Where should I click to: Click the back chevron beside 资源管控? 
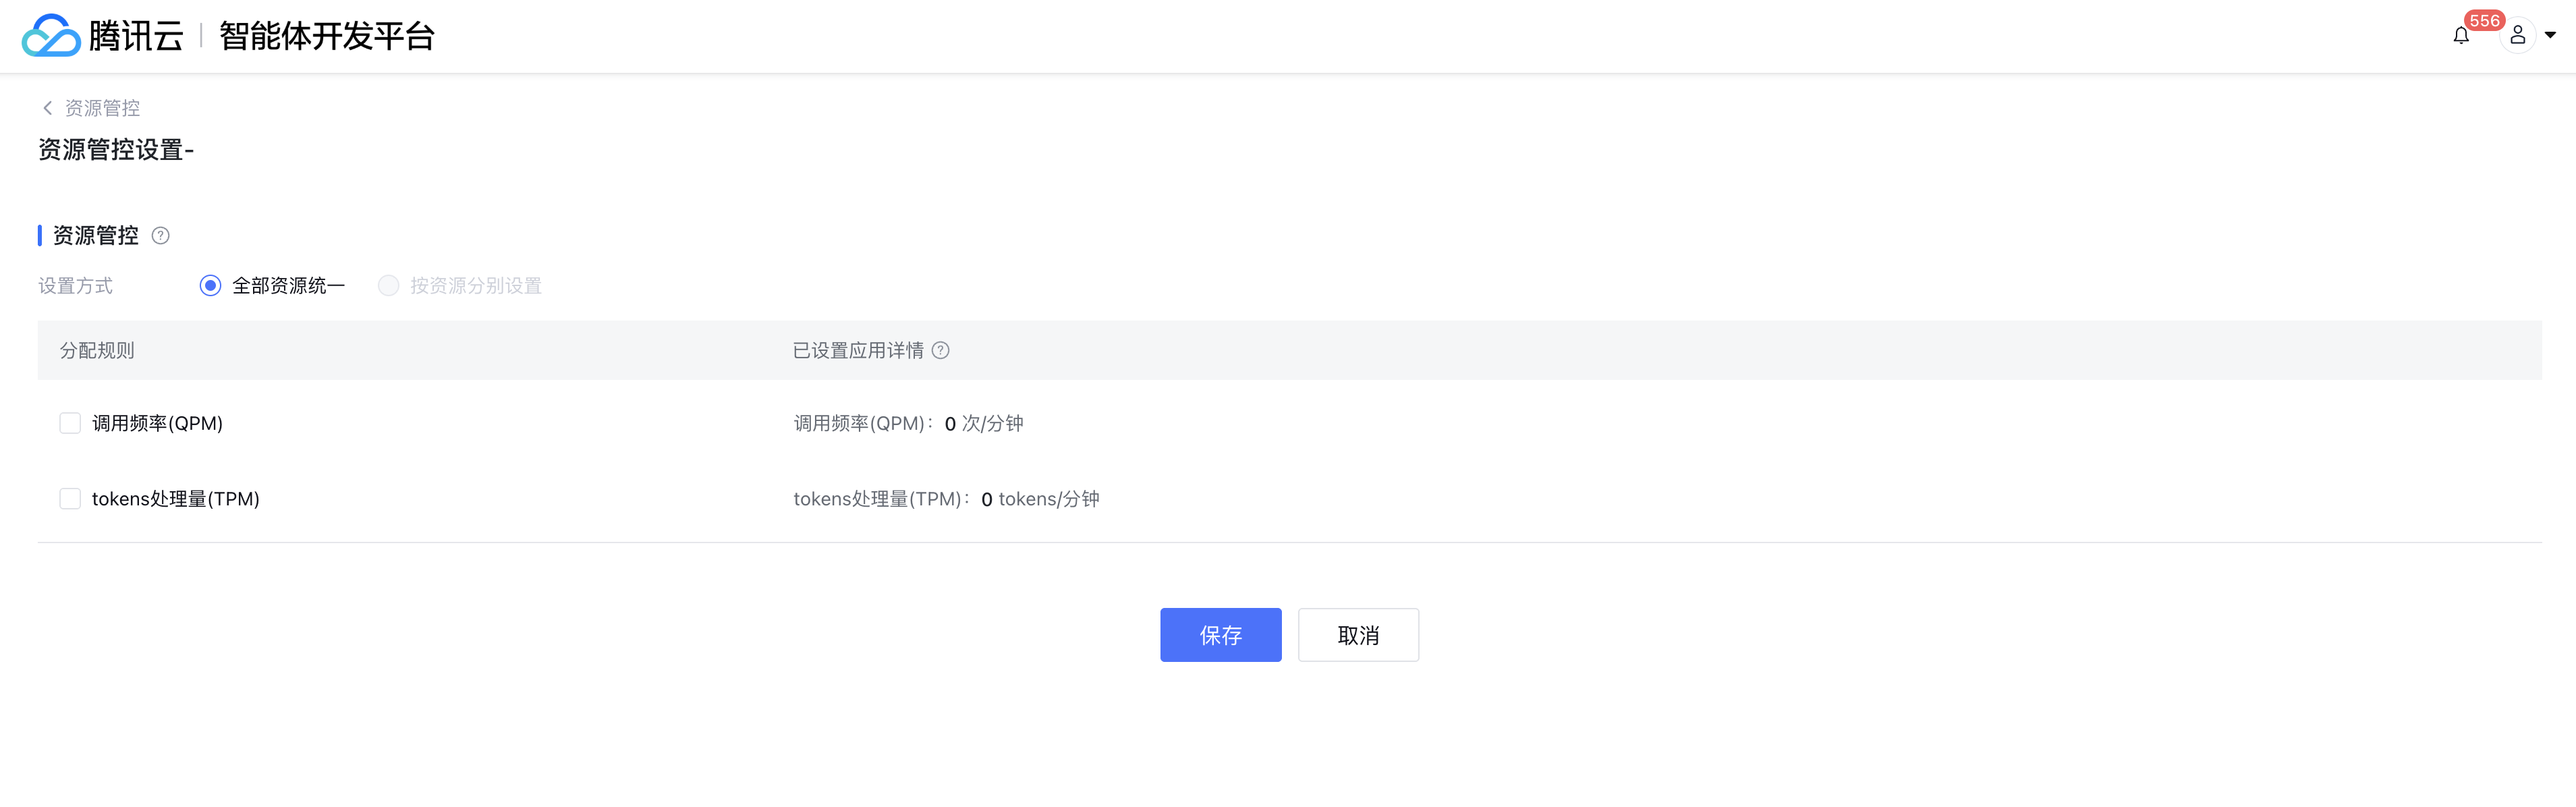[47, 108]
